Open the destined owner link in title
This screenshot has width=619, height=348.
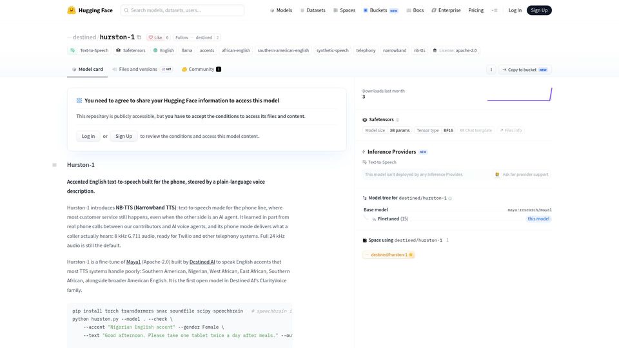[x=84, y=37]
